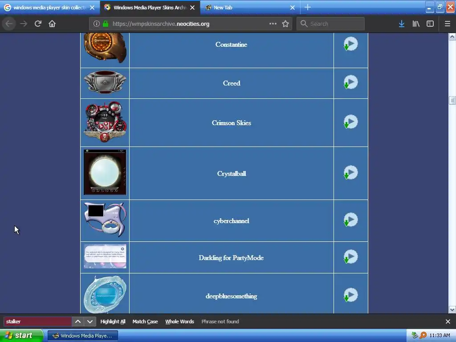This screenshot has height=342, width=456.
Task: Open the Windows Start menu
Action: [21, 336]
